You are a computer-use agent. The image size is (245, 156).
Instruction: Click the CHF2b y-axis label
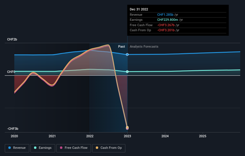(12, 39)
